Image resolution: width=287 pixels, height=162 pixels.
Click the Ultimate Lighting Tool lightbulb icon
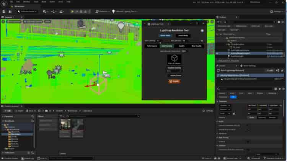pyautogui.click(x=114, y=11)
